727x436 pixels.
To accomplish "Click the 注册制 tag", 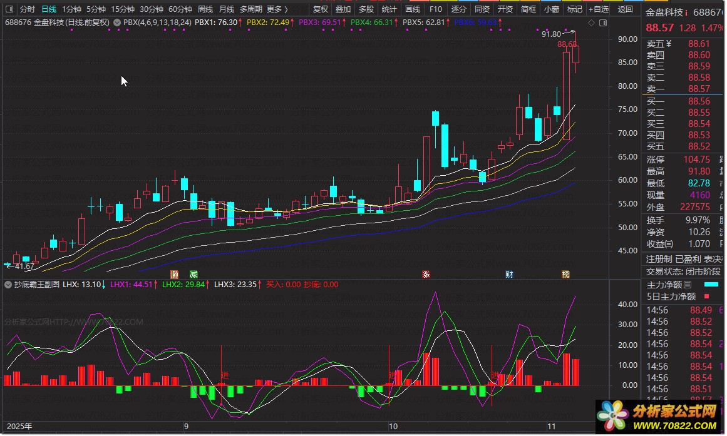I will coord(658,260).
